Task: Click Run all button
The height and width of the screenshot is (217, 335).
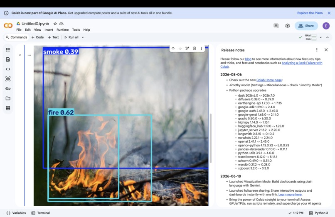Action: pyautogui.click(x=71, y=37)
